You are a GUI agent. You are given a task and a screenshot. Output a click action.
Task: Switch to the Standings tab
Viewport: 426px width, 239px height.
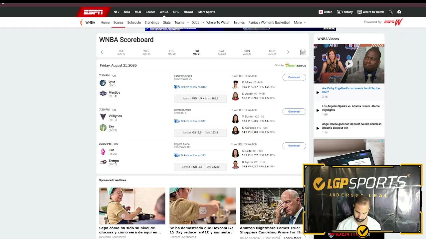pos(152,23)
